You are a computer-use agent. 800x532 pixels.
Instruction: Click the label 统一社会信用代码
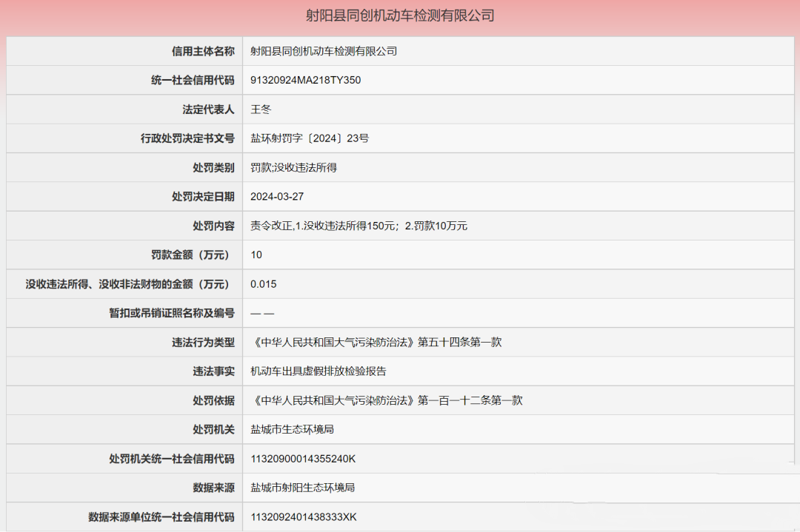coord(193,80)
